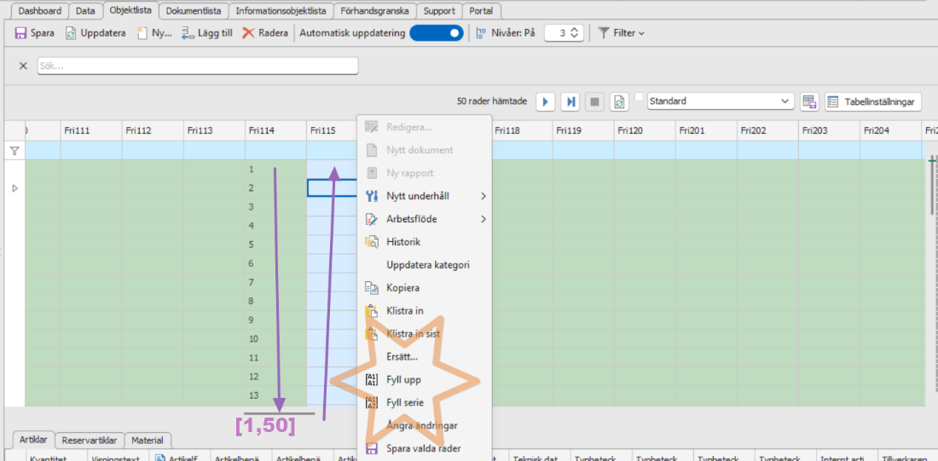Viewport: 938px width, 461px height.
Task: Open the Portal tab
Action: 482,11
